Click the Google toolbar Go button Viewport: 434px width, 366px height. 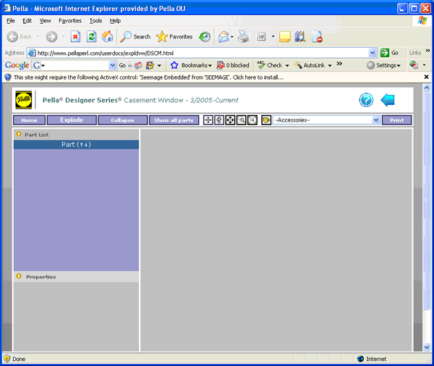[x=122, y=65]
